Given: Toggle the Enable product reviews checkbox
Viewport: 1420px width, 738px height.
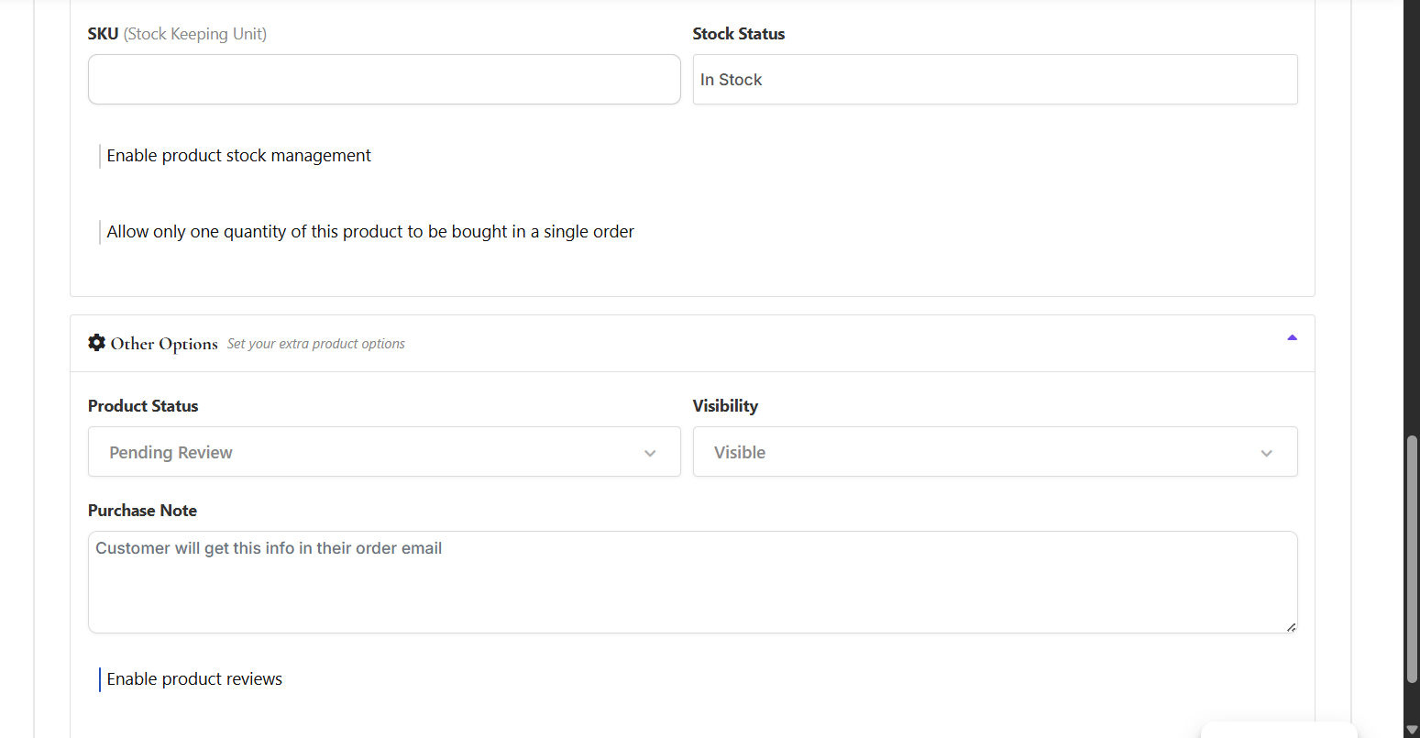Looking at the screenshot, I should pyautogui.click(x=100, y=679).
